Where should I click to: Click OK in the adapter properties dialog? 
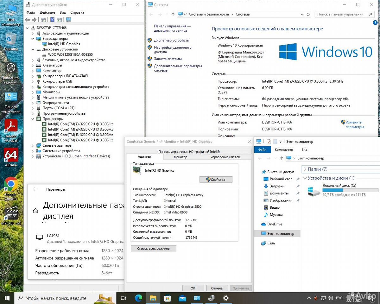point(193,288)
